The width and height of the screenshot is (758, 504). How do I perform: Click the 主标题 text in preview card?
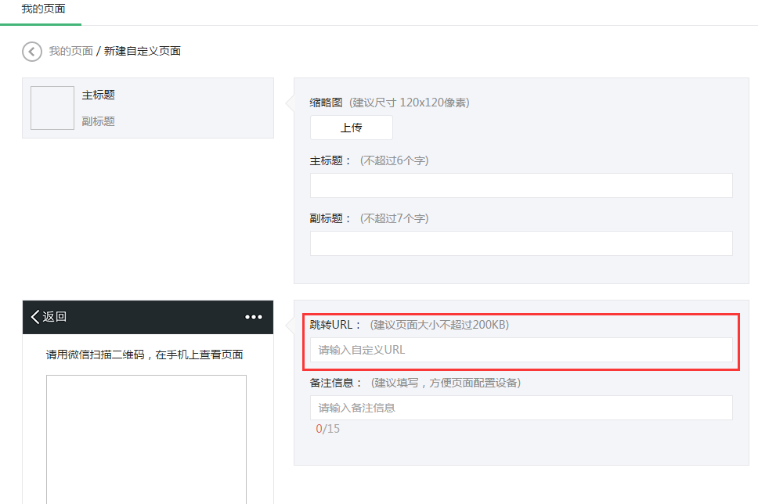98,95
